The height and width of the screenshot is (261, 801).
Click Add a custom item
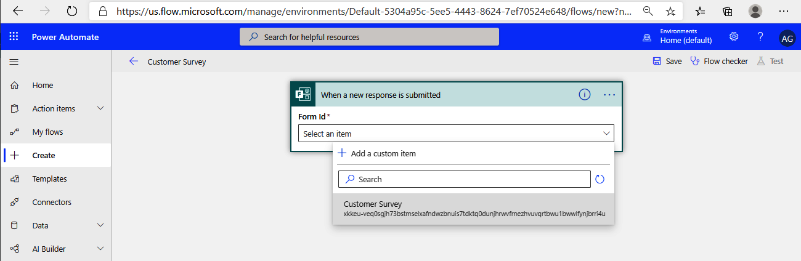coord(383,153)
